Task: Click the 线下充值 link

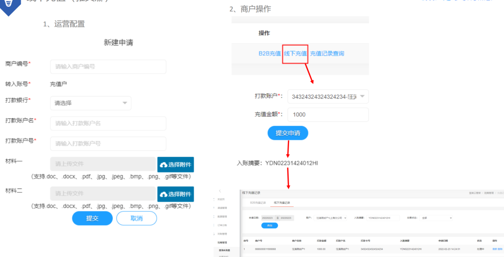Action: (295, 53)
